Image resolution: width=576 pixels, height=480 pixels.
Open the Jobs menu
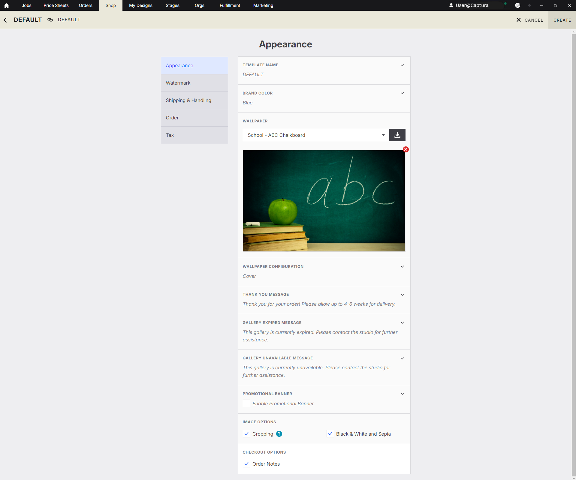tap(26, 5)
